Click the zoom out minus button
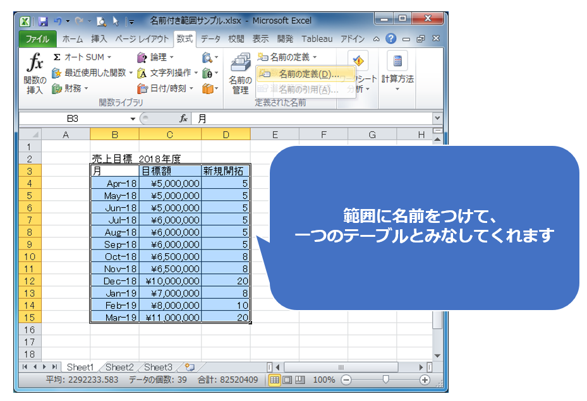 pyautogui.click(x=346, y=380)
